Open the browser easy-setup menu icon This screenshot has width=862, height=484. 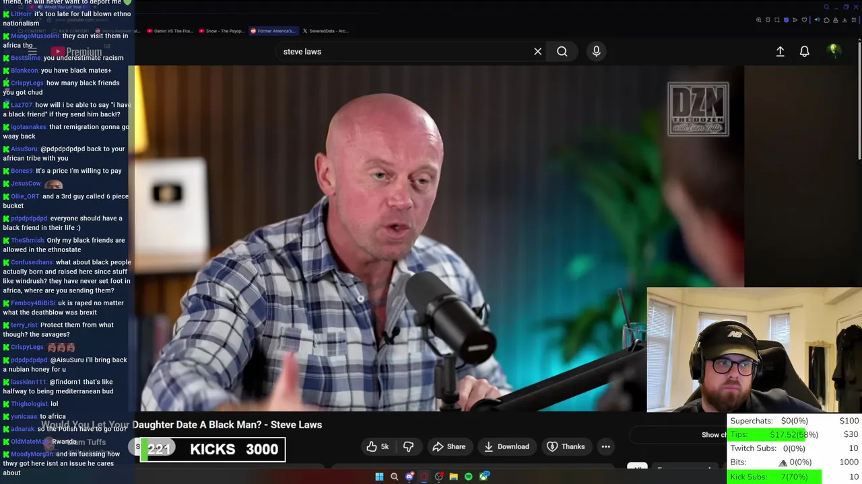(854, 20)
